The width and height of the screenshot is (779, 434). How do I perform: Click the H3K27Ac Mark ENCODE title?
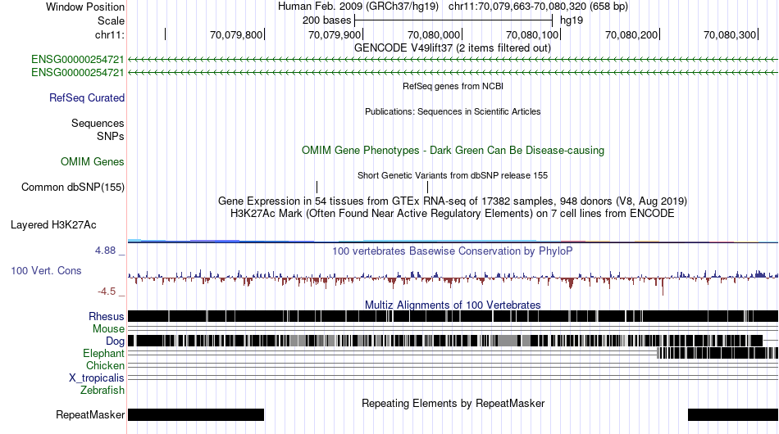[453, 213]
